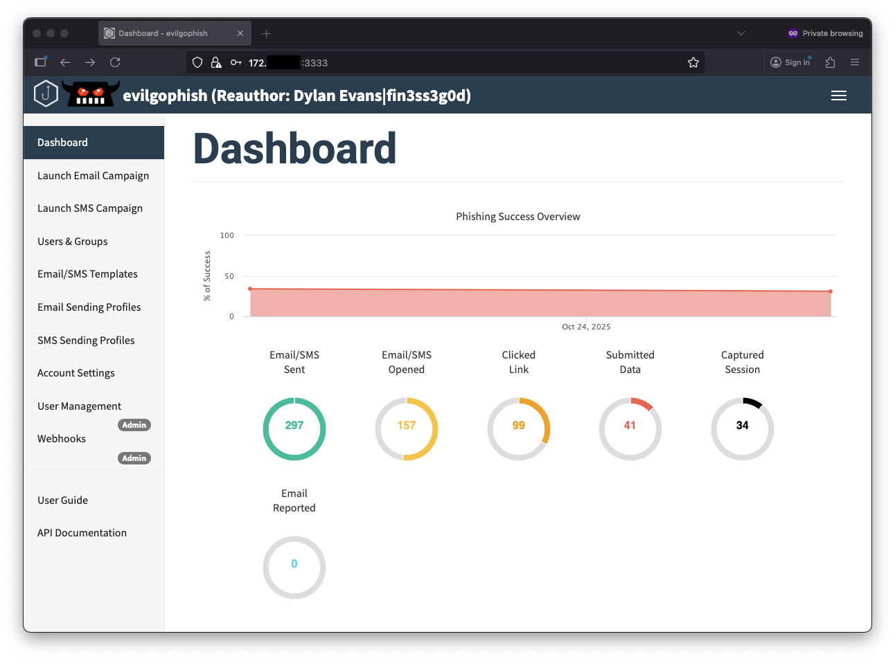
Task: Click the insecure connection padlock icon
Action: click(216, 63)
